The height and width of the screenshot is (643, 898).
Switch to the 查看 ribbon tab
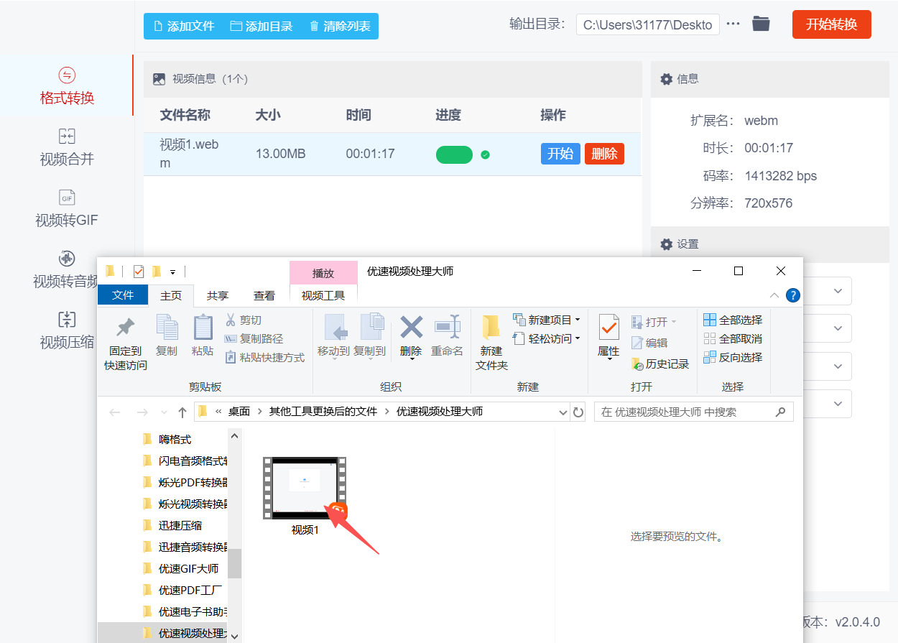(x=264, y=295)
